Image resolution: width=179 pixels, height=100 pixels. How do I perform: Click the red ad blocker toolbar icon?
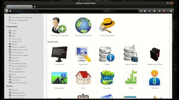[164, 11]
